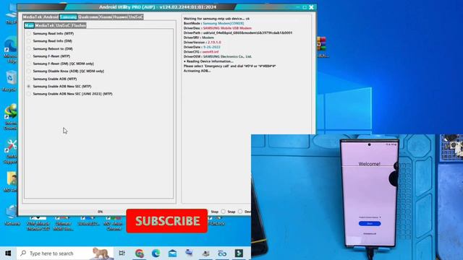Close the Android Utility PRO window
This screenshot has width=463, height=260.
[311, 7]
